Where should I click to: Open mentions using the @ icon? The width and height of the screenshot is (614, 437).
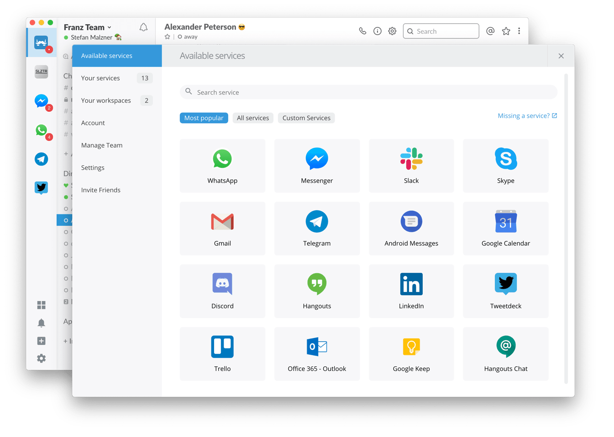490,31
